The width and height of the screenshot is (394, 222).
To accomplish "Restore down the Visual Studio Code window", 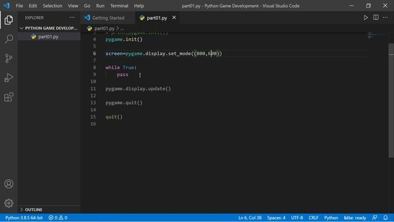I will (368, 6).
